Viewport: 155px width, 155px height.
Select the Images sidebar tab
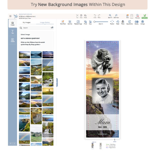point(12,24)
